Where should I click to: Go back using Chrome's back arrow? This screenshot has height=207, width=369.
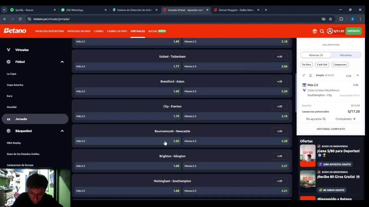[5, 19]
